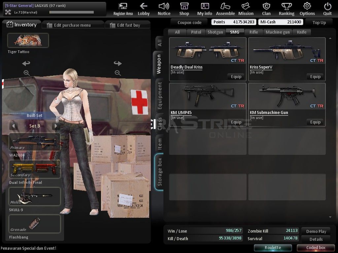Equip the KM Submachine Gun

click(x=315, y=122)
